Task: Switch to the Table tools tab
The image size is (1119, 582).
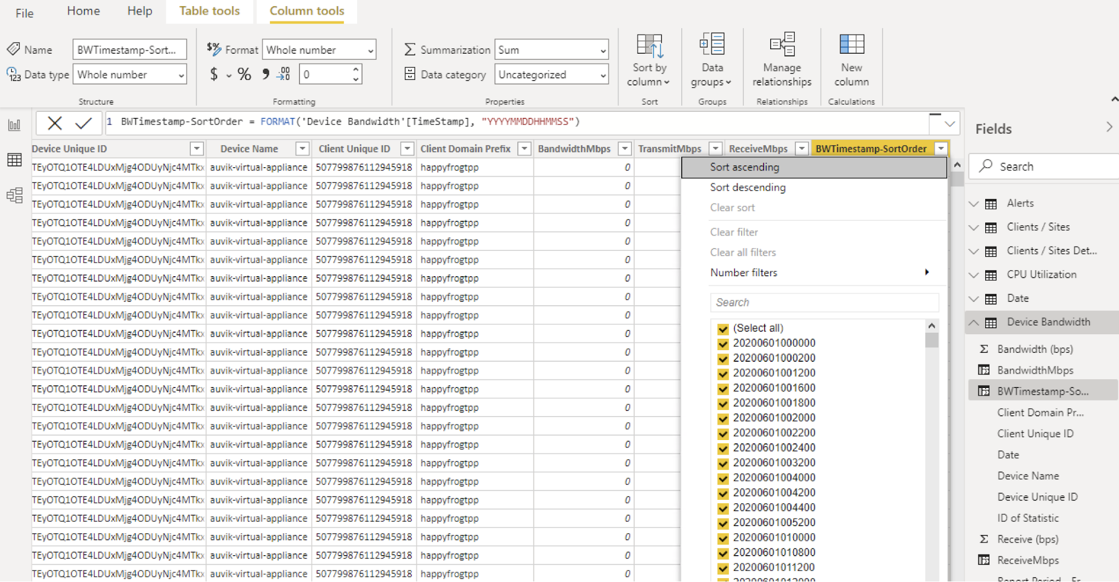Action: [x=209, y=11]
